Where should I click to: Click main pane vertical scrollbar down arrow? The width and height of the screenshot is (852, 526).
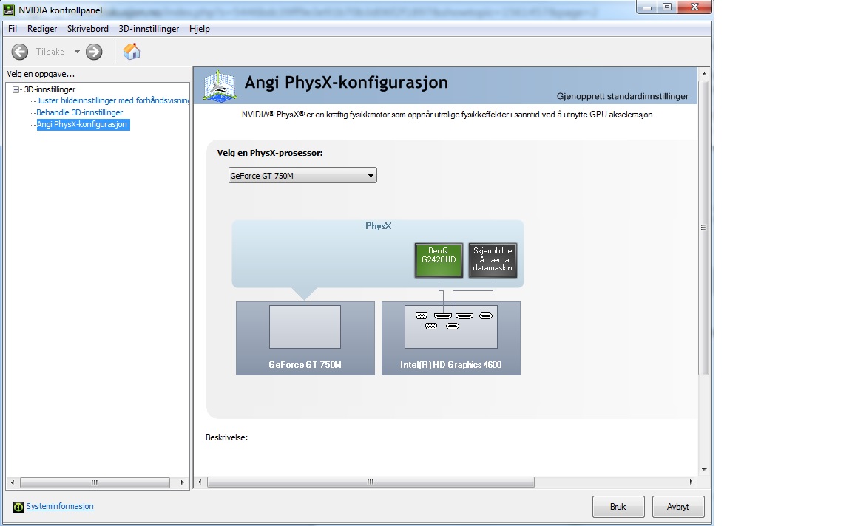click(x=703, y=470)
